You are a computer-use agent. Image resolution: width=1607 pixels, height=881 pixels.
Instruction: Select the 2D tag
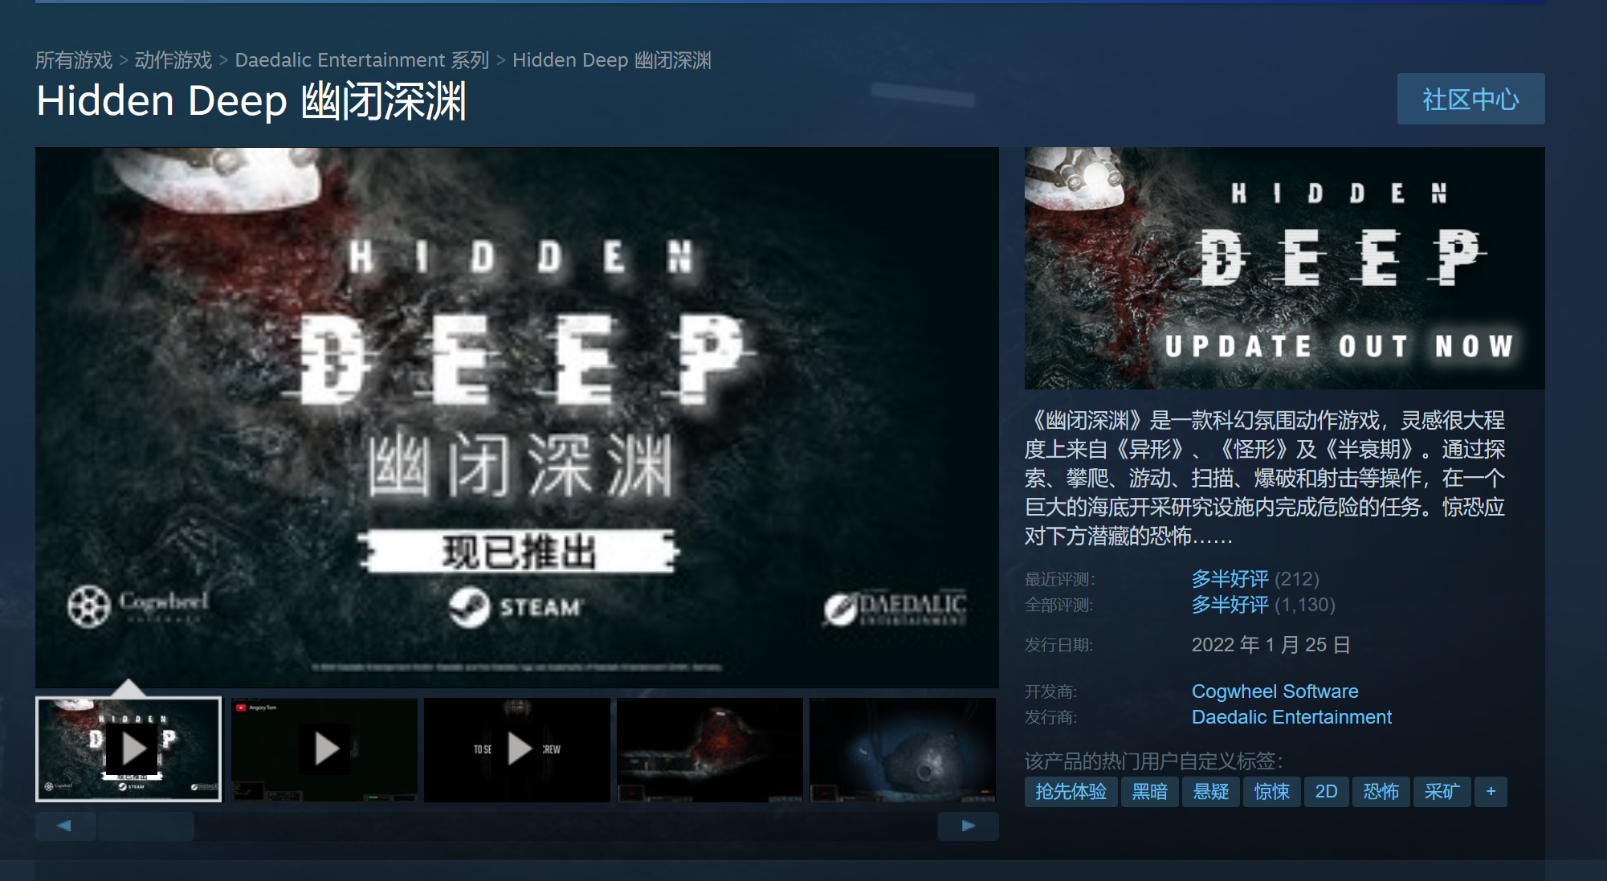click(x=1327, y=792)
